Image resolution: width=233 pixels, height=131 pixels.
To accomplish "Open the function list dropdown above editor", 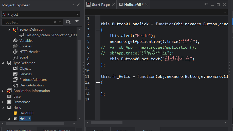I will (225, 12).
